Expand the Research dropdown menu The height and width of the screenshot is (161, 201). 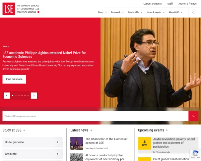click(117, 12)
